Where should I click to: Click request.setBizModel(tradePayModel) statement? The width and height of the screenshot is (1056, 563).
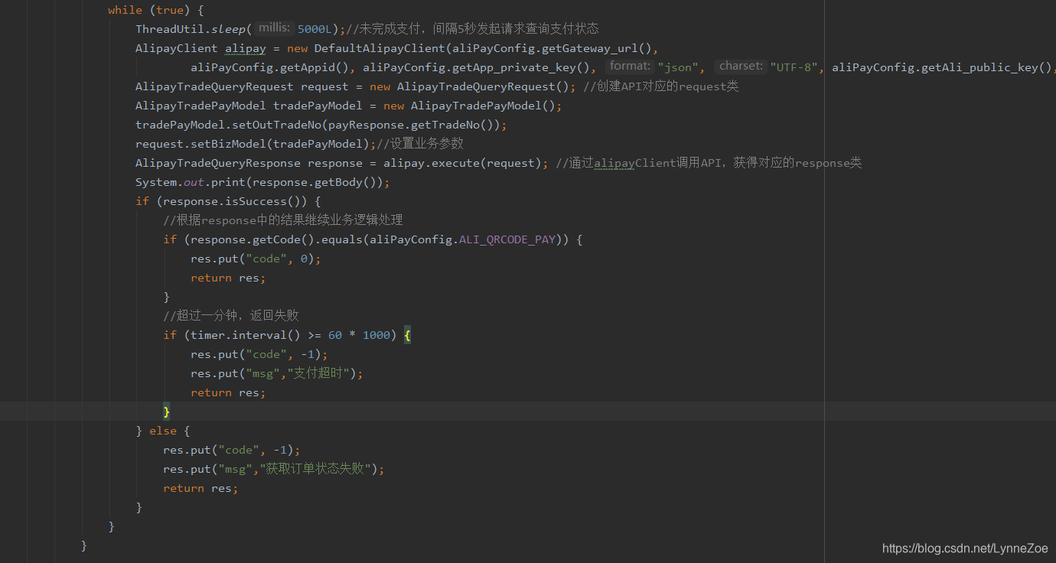click(256, 144)
